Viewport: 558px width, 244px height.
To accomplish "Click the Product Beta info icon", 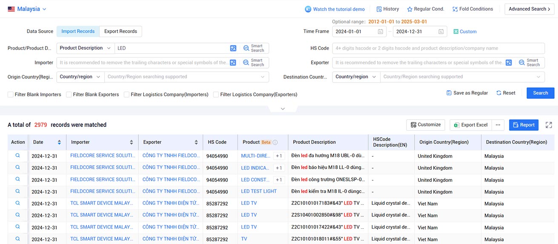I will coord(275,142).
